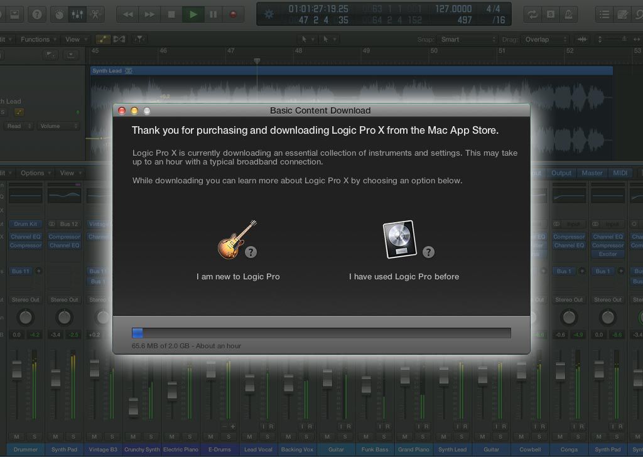Open the Bus 11 send slot

click(x=21, y=271)
